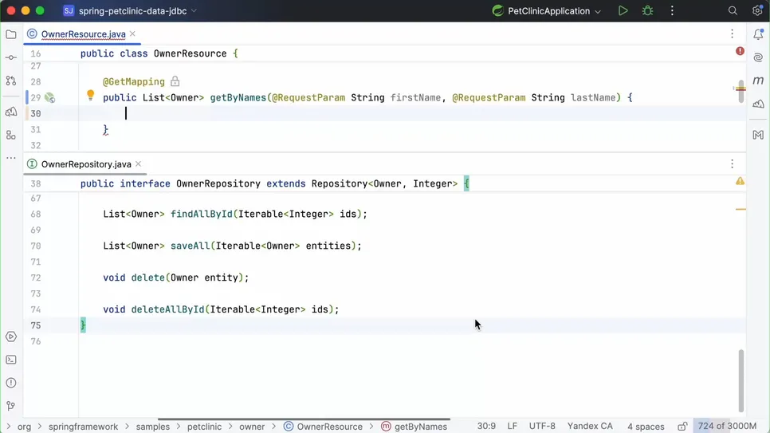Click line number 68 in lower gutter
This screenshot has width=770, height=433.
pos(35,214)
